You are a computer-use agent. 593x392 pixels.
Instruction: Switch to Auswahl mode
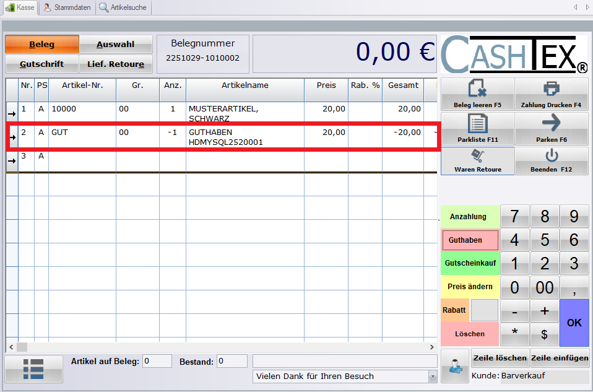click(x=116, y=45)
